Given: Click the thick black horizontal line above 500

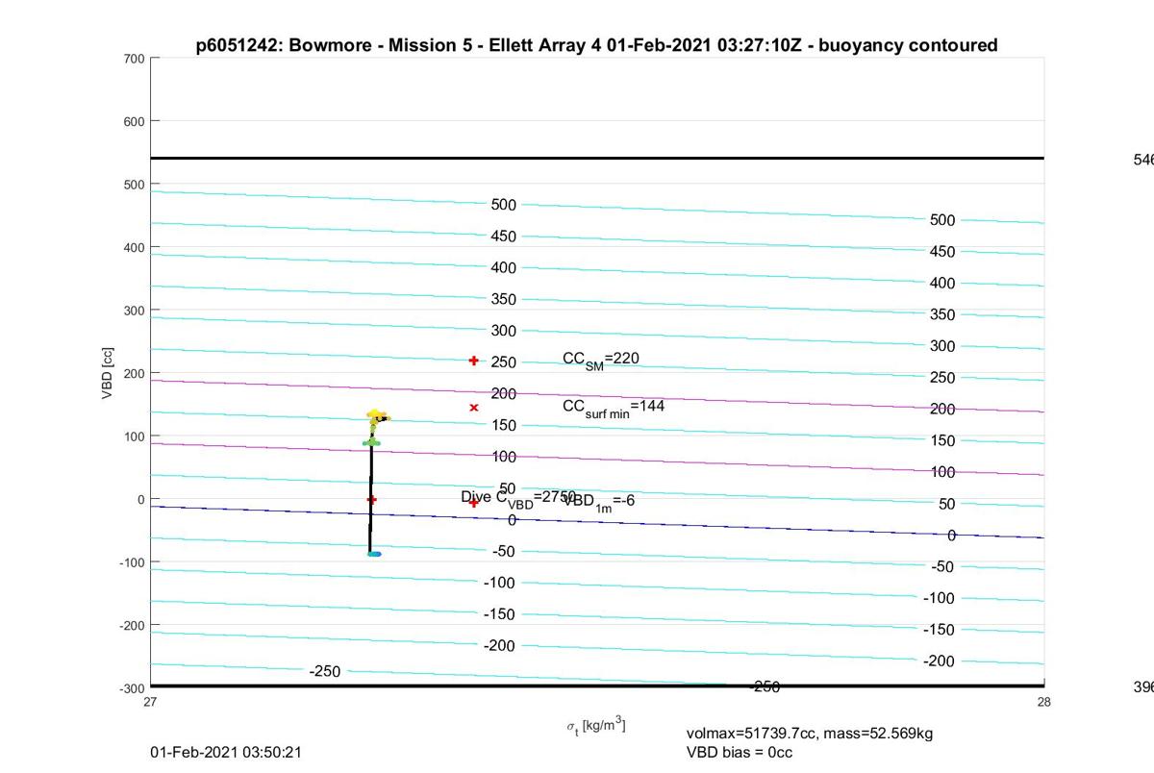Looking at the screenshot, I should tap(597, 158).
